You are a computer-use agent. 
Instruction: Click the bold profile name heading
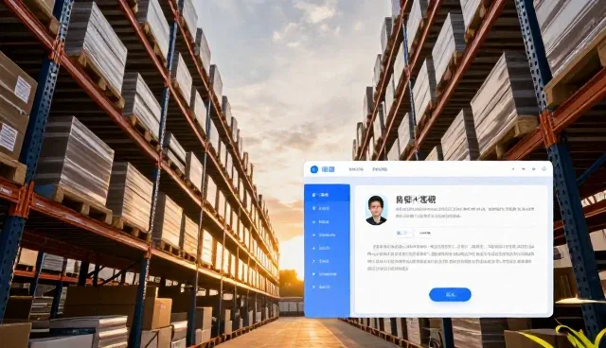416,200
